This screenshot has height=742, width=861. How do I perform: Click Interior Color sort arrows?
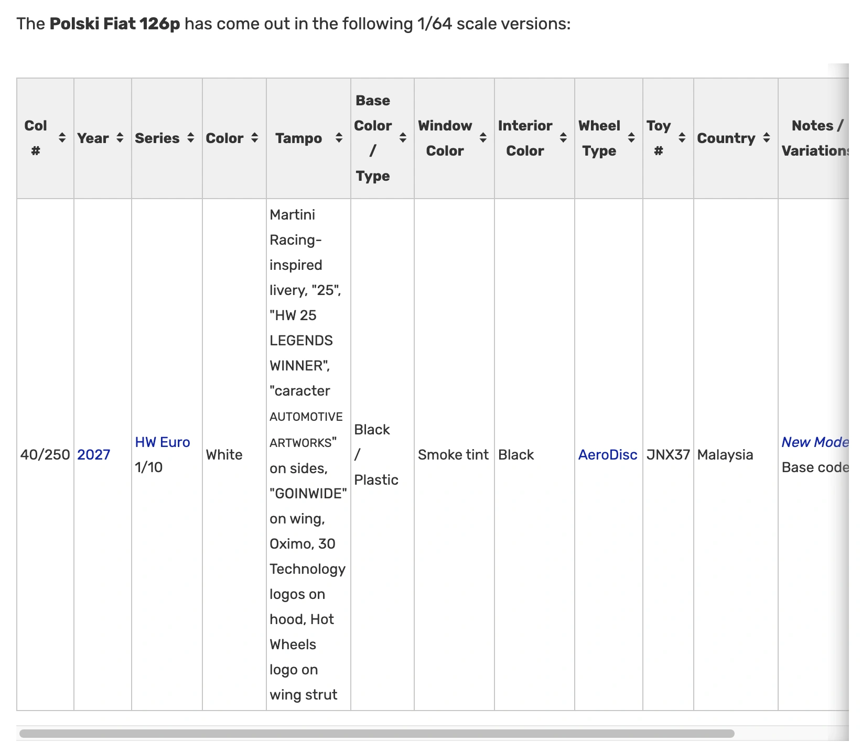click(x=564, y=138)
